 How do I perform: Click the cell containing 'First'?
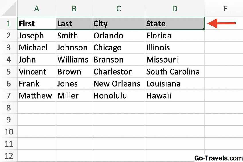[x=36, y=23]
